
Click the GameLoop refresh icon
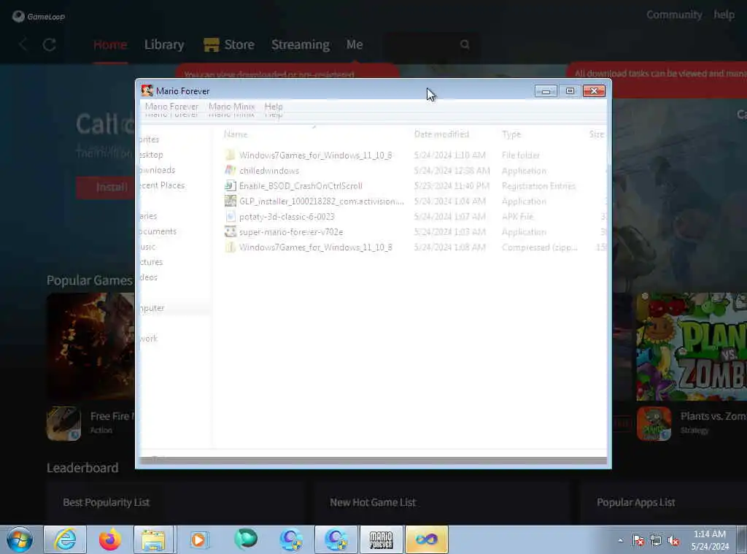50,45
